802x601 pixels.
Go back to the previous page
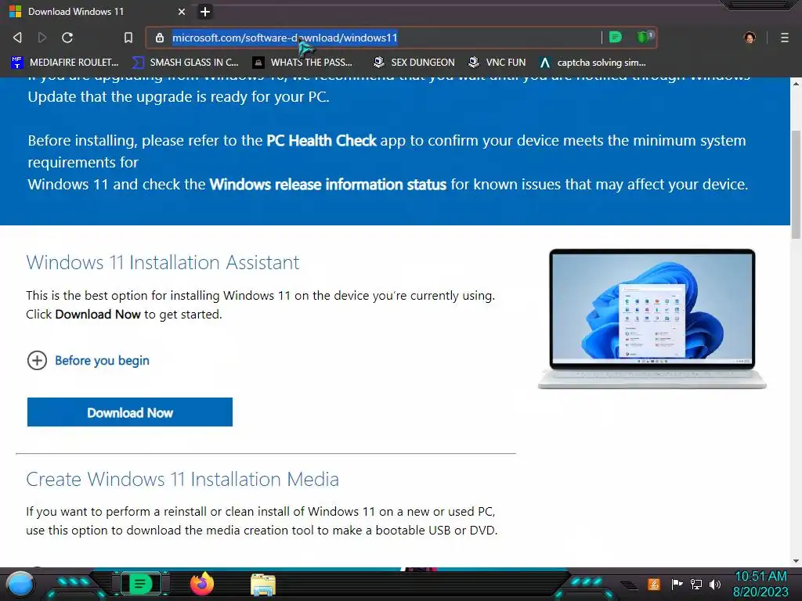[17, 38]
